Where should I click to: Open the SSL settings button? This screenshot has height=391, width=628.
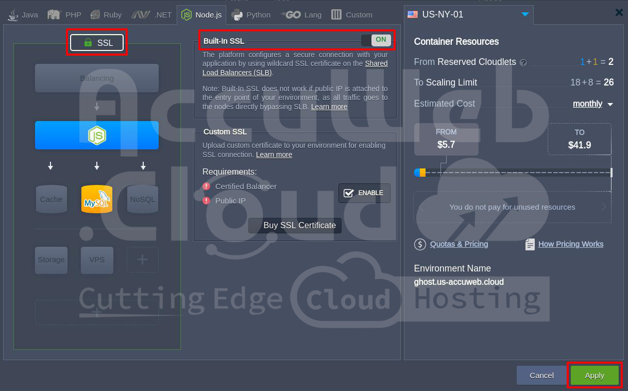pos(97,43)
